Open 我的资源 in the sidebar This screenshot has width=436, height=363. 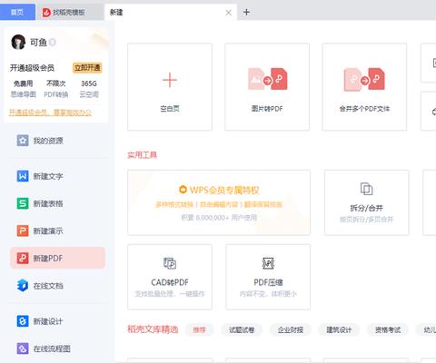(57, 141)
